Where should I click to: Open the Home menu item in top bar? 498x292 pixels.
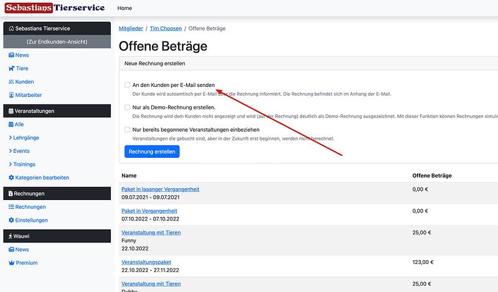coord(125,8)
